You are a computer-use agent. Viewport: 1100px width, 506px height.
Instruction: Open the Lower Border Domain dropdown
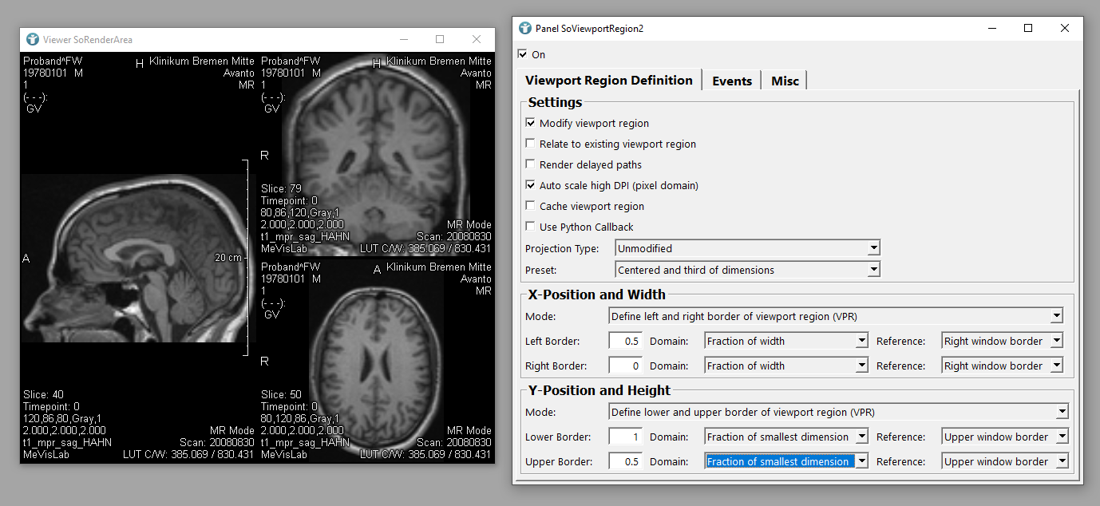[785, 437]
